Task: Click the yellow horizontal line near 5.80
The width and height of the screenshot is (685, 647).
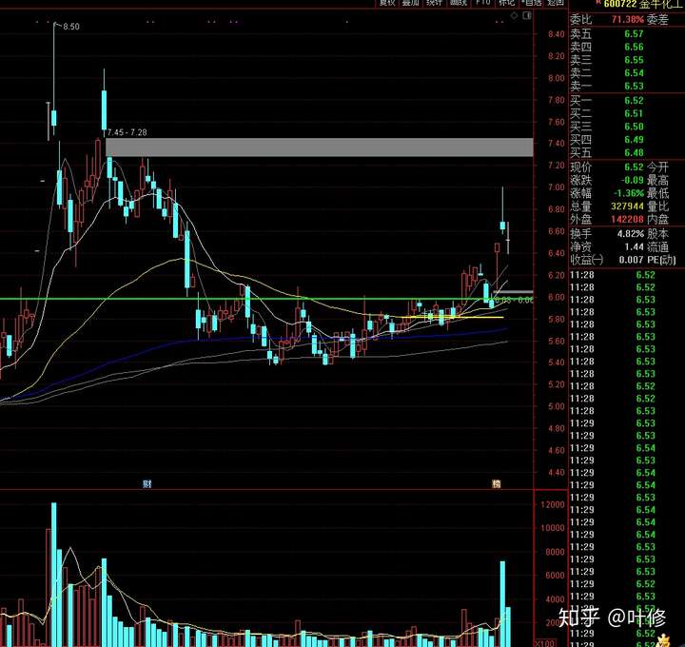Action: click(x=450, y=317)
